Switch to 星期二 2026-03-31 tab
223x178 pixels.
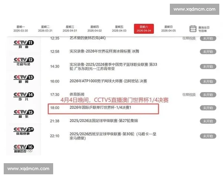pos(45,29)
